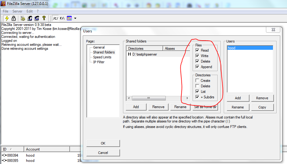The image size is (287, 164).
Task: Uncheck Files Write permission
Action: (197, 56)
